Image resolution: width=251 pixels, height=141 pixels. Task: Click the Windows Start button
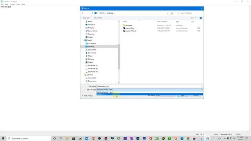coord(3,138)
